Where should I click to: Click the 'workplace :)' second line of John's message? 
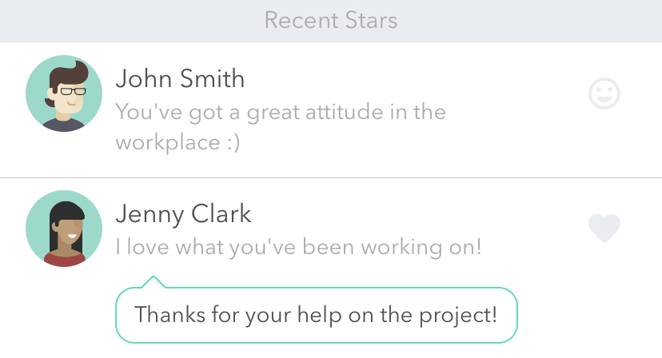coord(177,142)
